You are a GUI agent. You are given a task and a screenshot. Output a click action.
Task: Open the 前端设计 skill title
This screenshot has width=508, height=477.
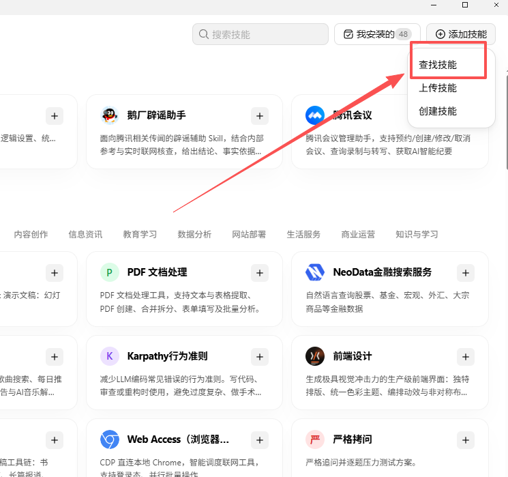coord(352,356)
